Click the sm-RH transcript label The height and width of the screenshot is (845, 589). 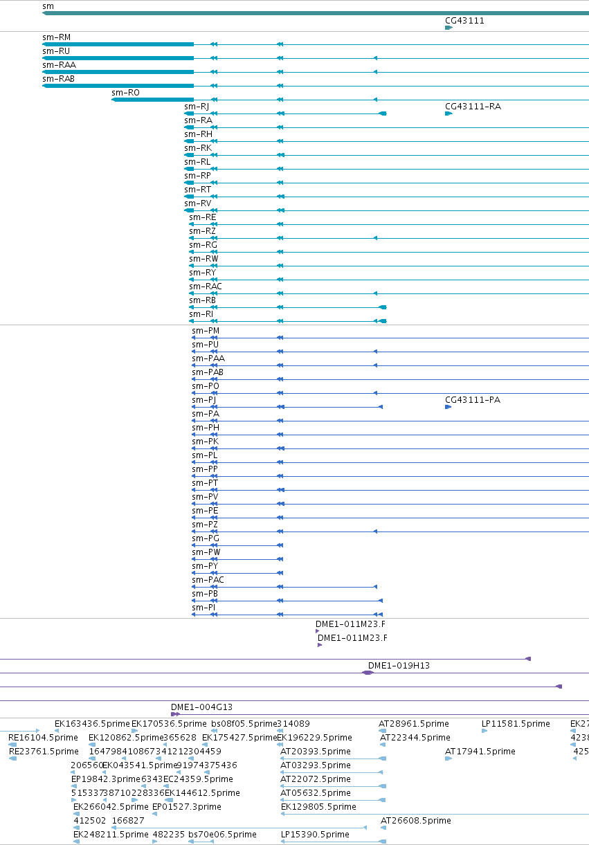click(198, 134)
